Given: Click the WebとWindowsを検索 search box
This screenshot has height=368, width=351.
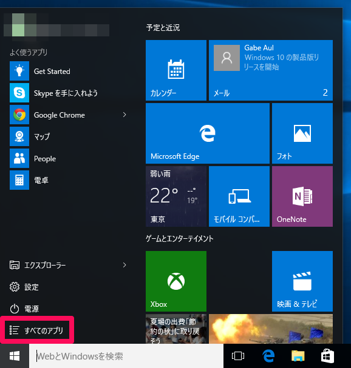Looking at the screenshot, I should pos(126,356).
